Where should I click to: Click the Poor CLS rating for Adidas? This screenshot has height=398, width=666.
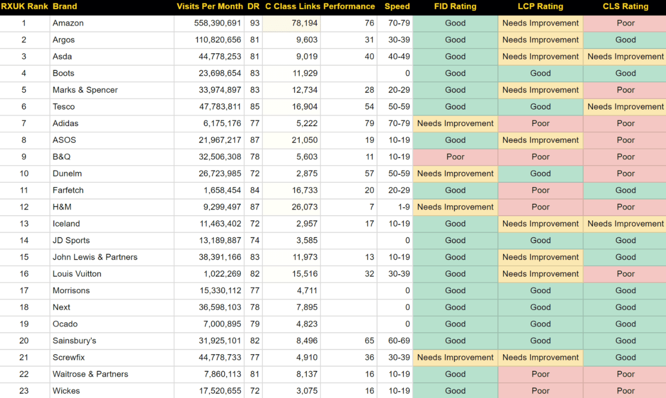[x=625, y=123]
